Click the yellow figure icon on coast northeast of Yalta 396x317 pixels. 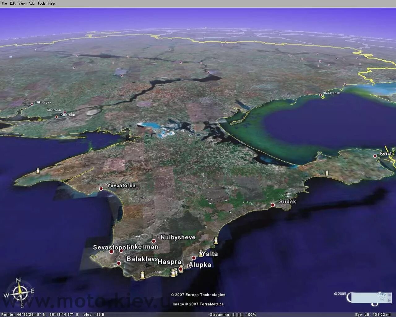click(216, 241)
